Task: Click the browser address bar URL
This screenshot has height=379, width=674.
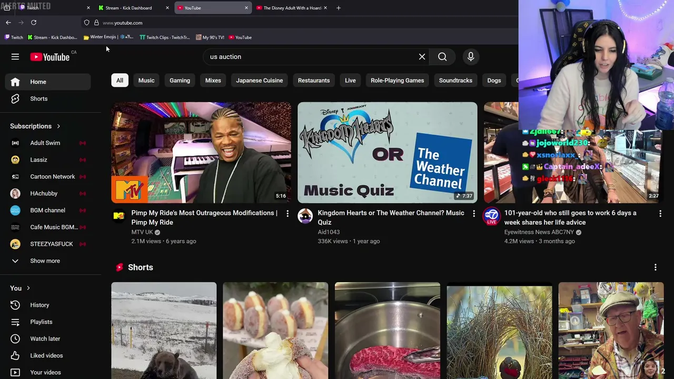Action: tap(123, 23)
